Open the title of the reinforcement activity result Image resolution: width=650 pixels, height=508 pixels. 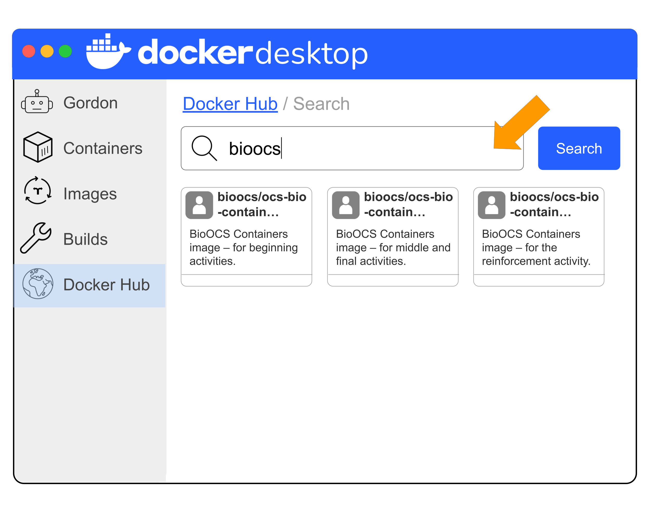[x=554, y=204]
